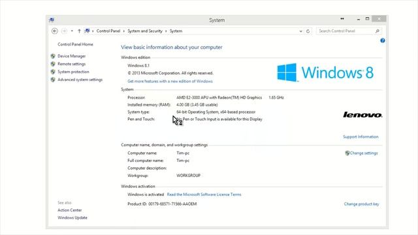Open Support information link
The width and height of the screenshot is (418, 235).
(x=361, y=136)
